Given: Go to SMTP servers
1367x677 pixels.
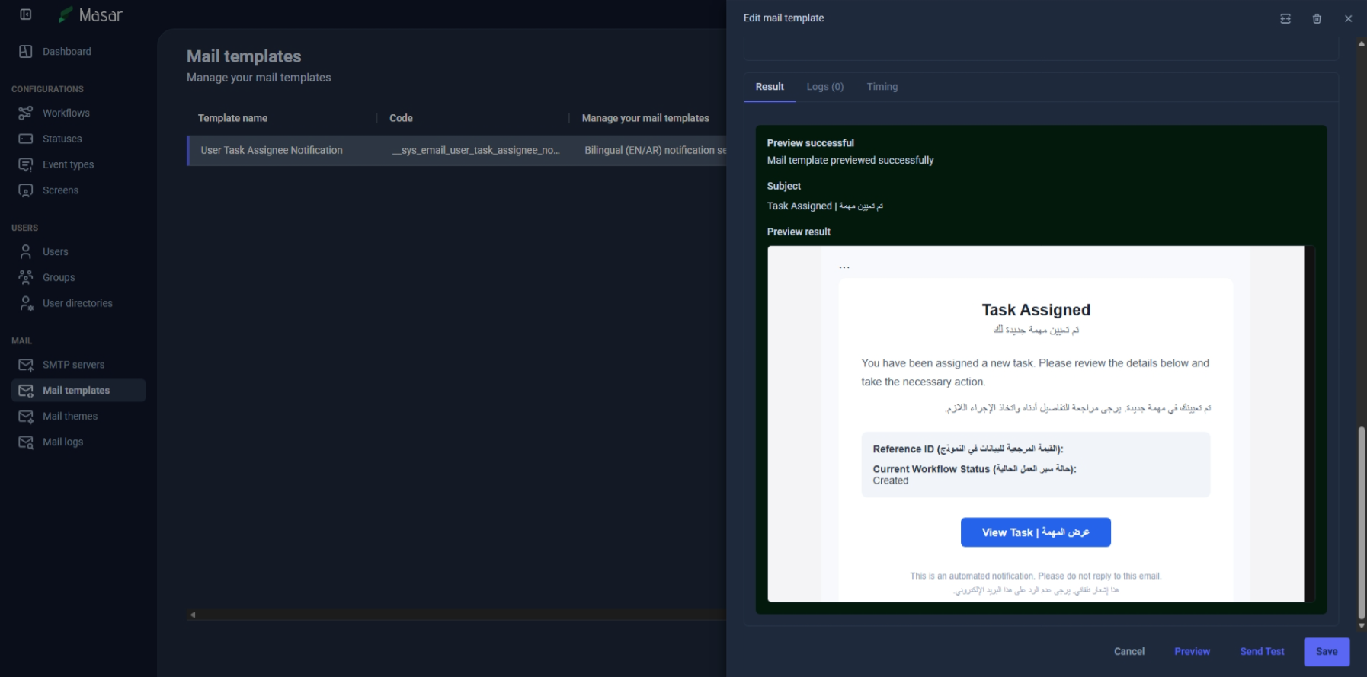Looking at the screenshot, I should click(x=73, y=365).
